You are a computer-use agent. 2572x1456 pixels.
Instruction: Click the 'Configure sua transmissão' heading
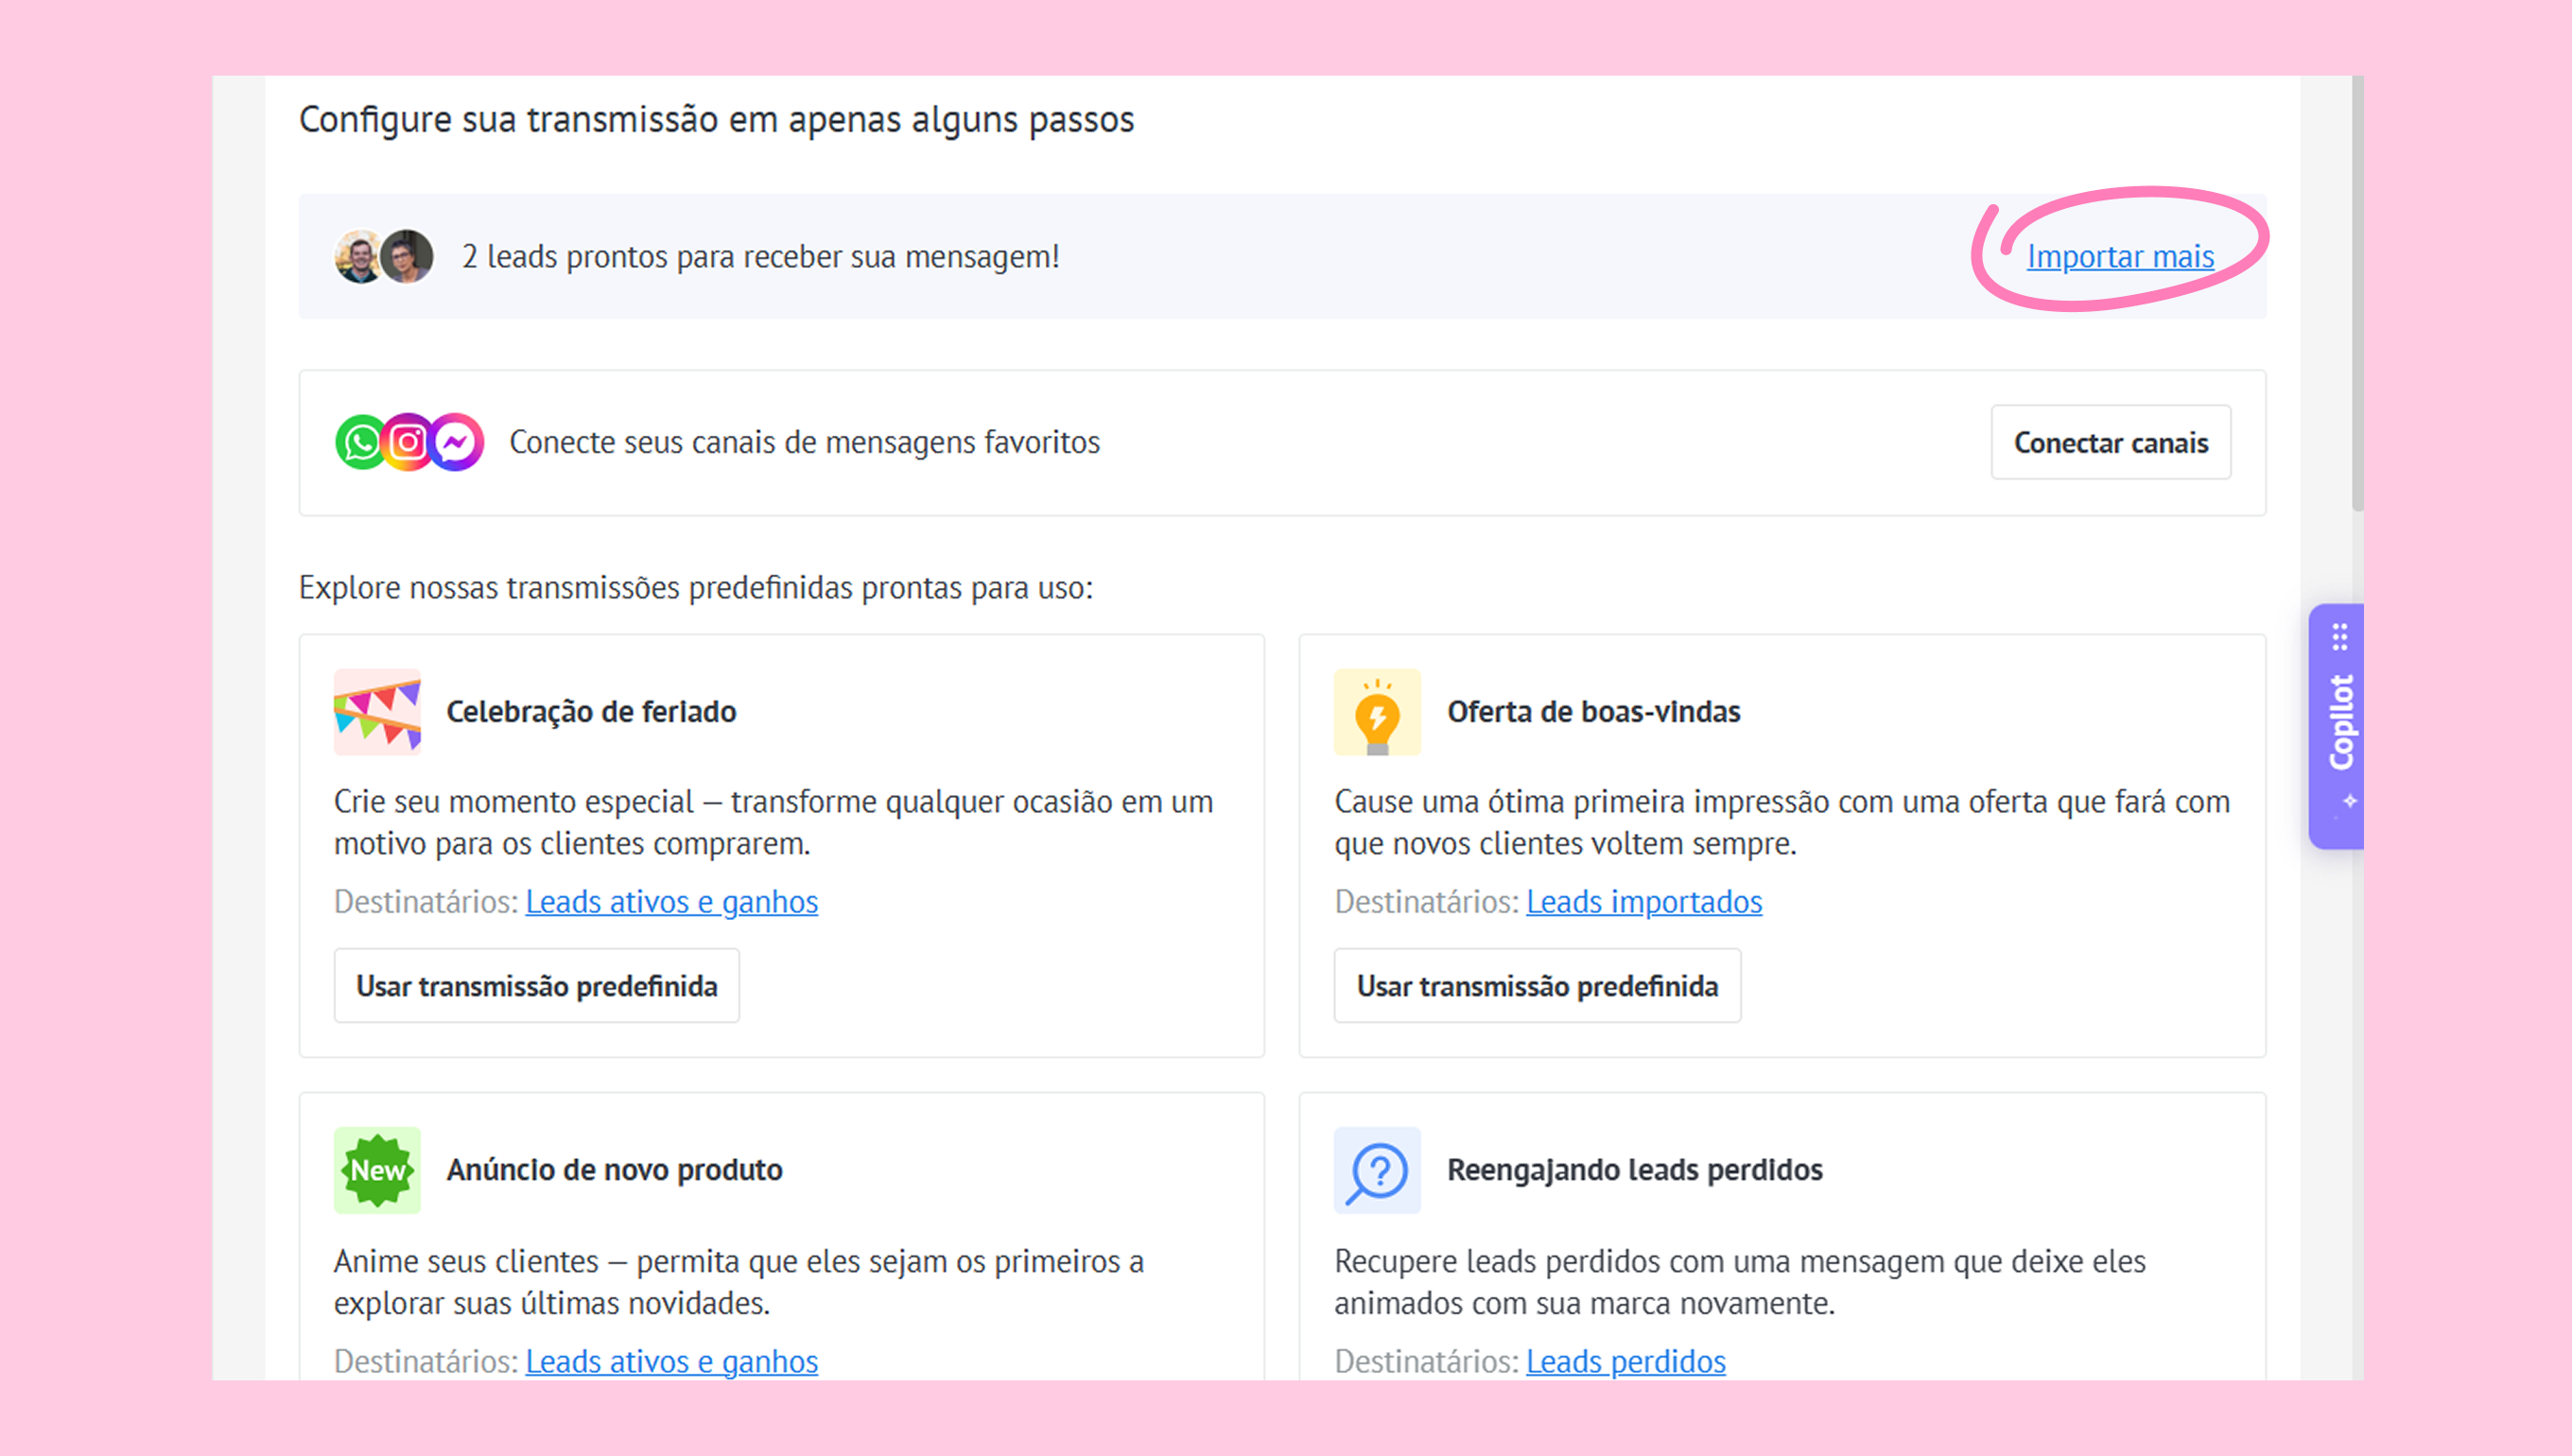pyautogui.click(x=716, y=120)
